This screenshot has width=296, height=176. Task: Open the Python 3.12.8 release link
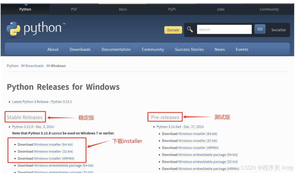33,127
